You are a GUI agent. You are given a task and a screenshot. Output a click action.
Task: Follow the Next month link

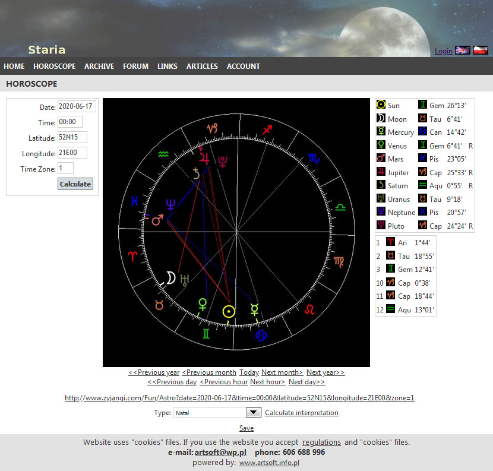pos(282,372)
